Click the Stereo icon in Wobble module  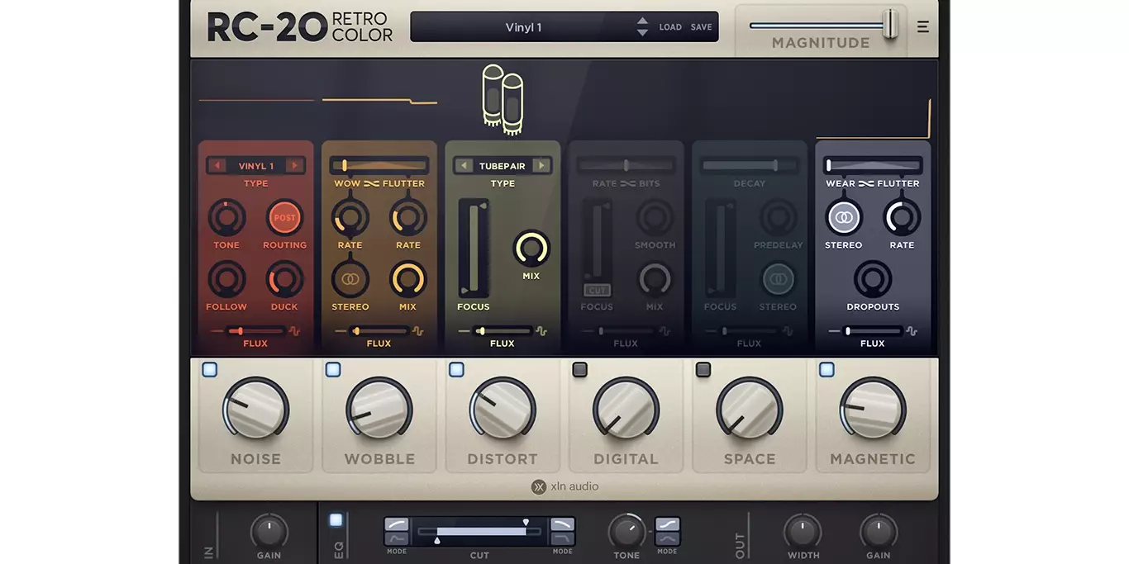click(350, 280)
